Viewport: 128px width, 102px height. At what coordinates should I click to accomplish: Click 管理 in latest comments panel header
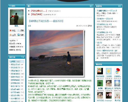(120, 6)
